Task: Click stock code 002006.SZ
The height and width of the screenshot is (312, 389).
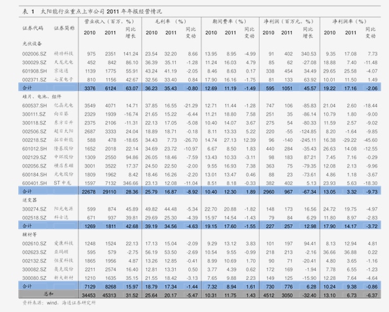Action: [x=34, y=54]
